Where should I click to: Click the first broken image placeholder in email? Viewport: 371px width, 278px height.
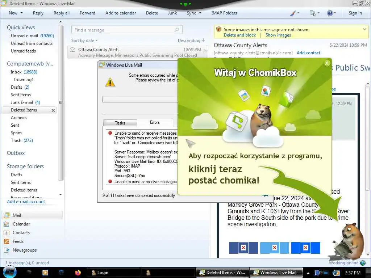[x=243, y=248]
